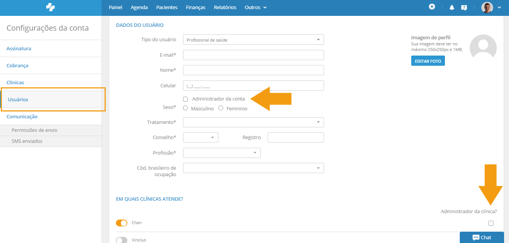Open the Tratamento dropdown
Screen dimensions: 509x243
[x=253, y=122]
